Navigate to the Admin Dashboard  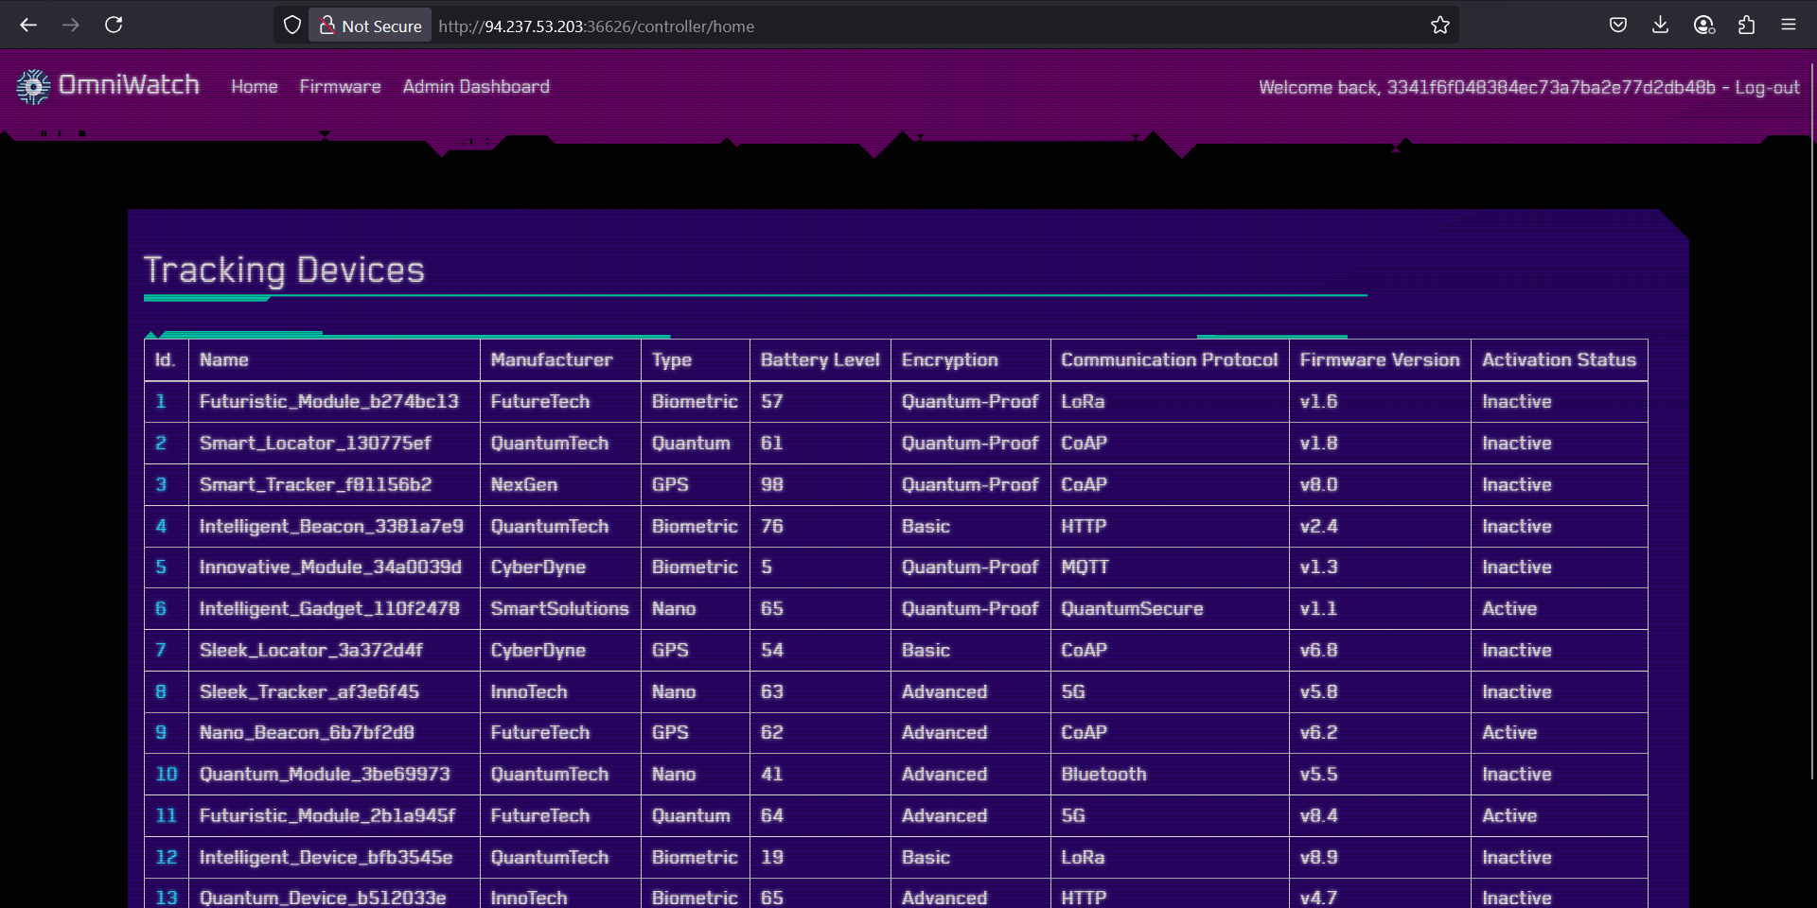coord(476,87)
